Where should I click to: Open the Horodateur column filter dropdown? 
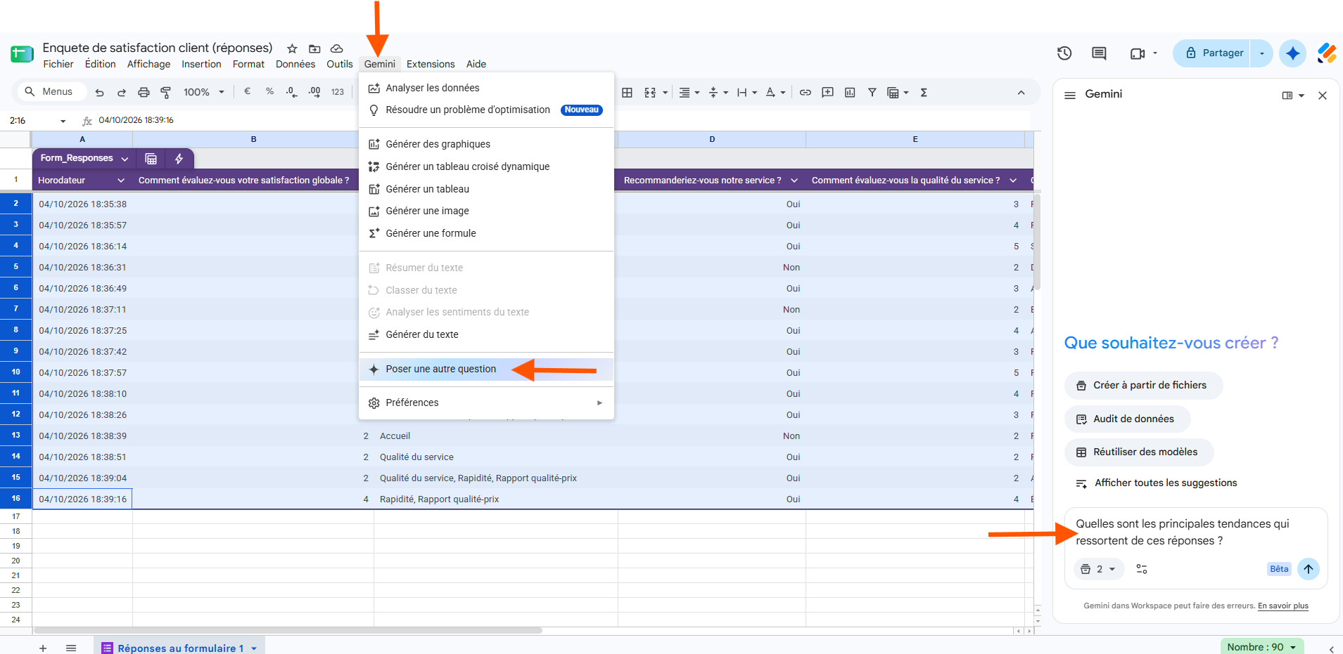[x=121, y=181]
